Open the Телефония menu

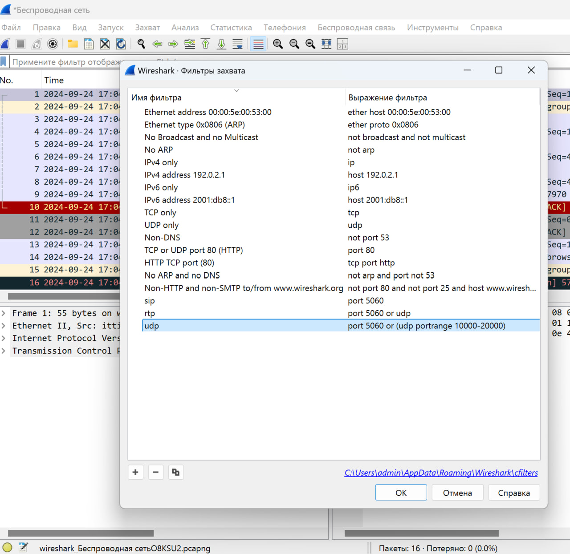pos(285,28)
